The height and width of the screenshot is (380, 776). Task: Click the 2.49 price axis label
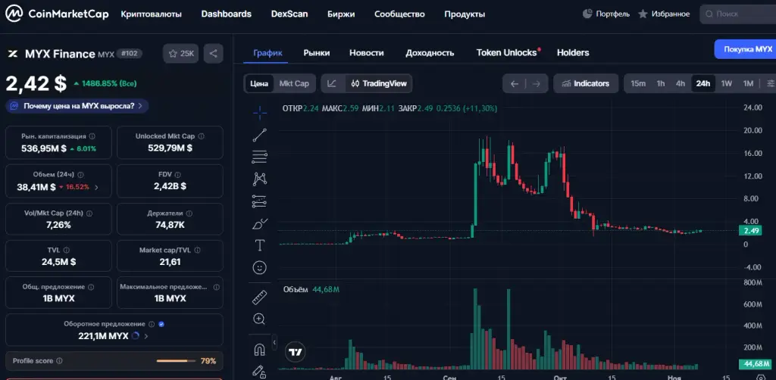751,231
